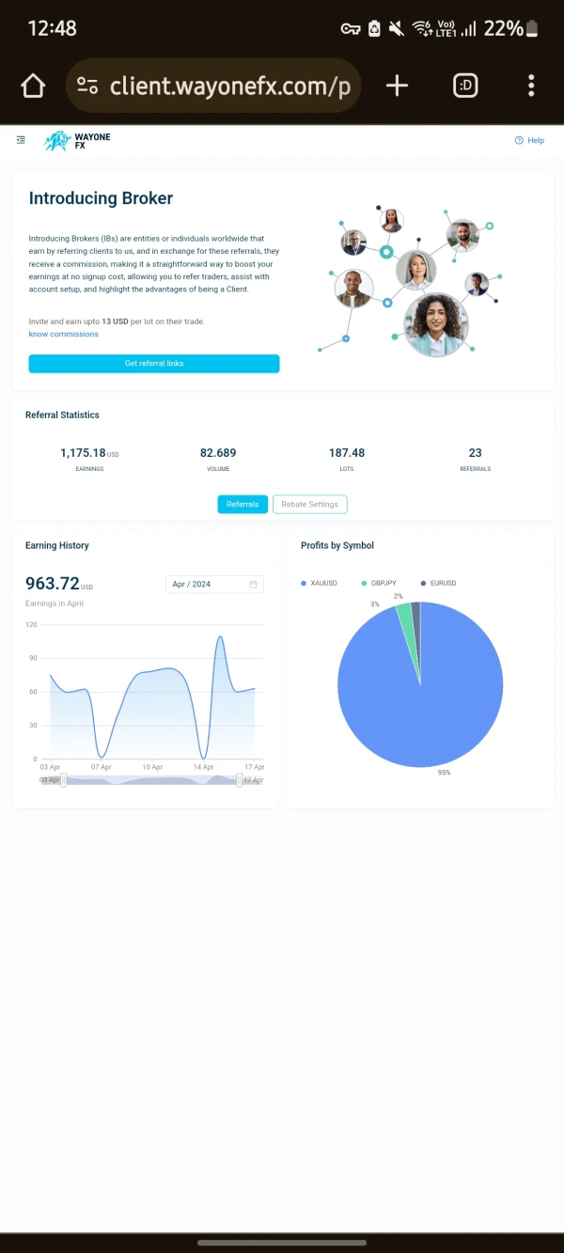This screenshot has width=564, height=1253.
Task: Click the Referral Statistics heading
Action: tap(62, 415)
